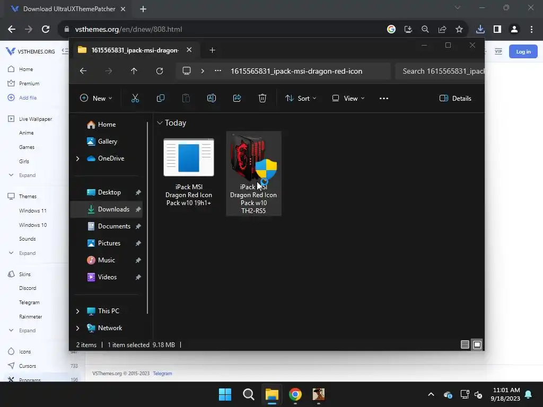Open Documents quick access folder

(109, 226)
